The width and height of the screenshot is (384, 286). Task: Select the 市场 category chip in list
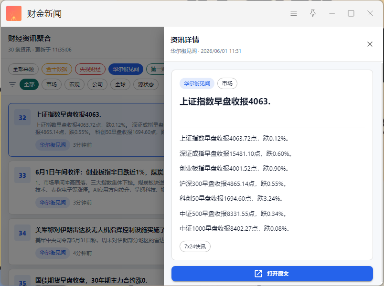click(52, 84)
